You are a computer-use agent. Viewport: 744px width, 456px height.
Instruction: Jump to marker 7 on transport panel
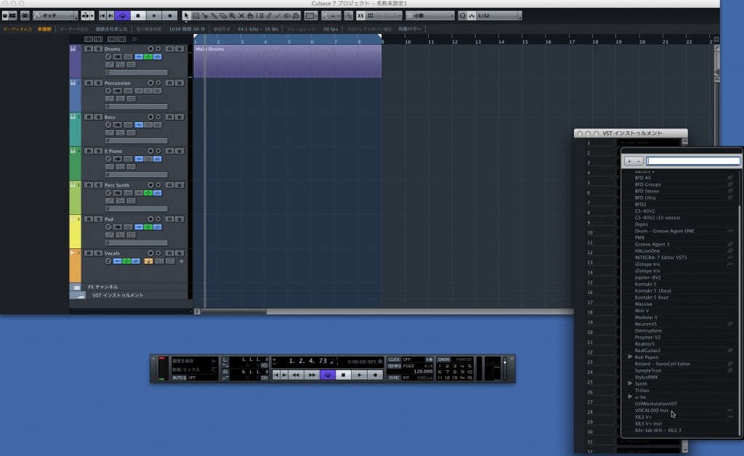(448, 372)
